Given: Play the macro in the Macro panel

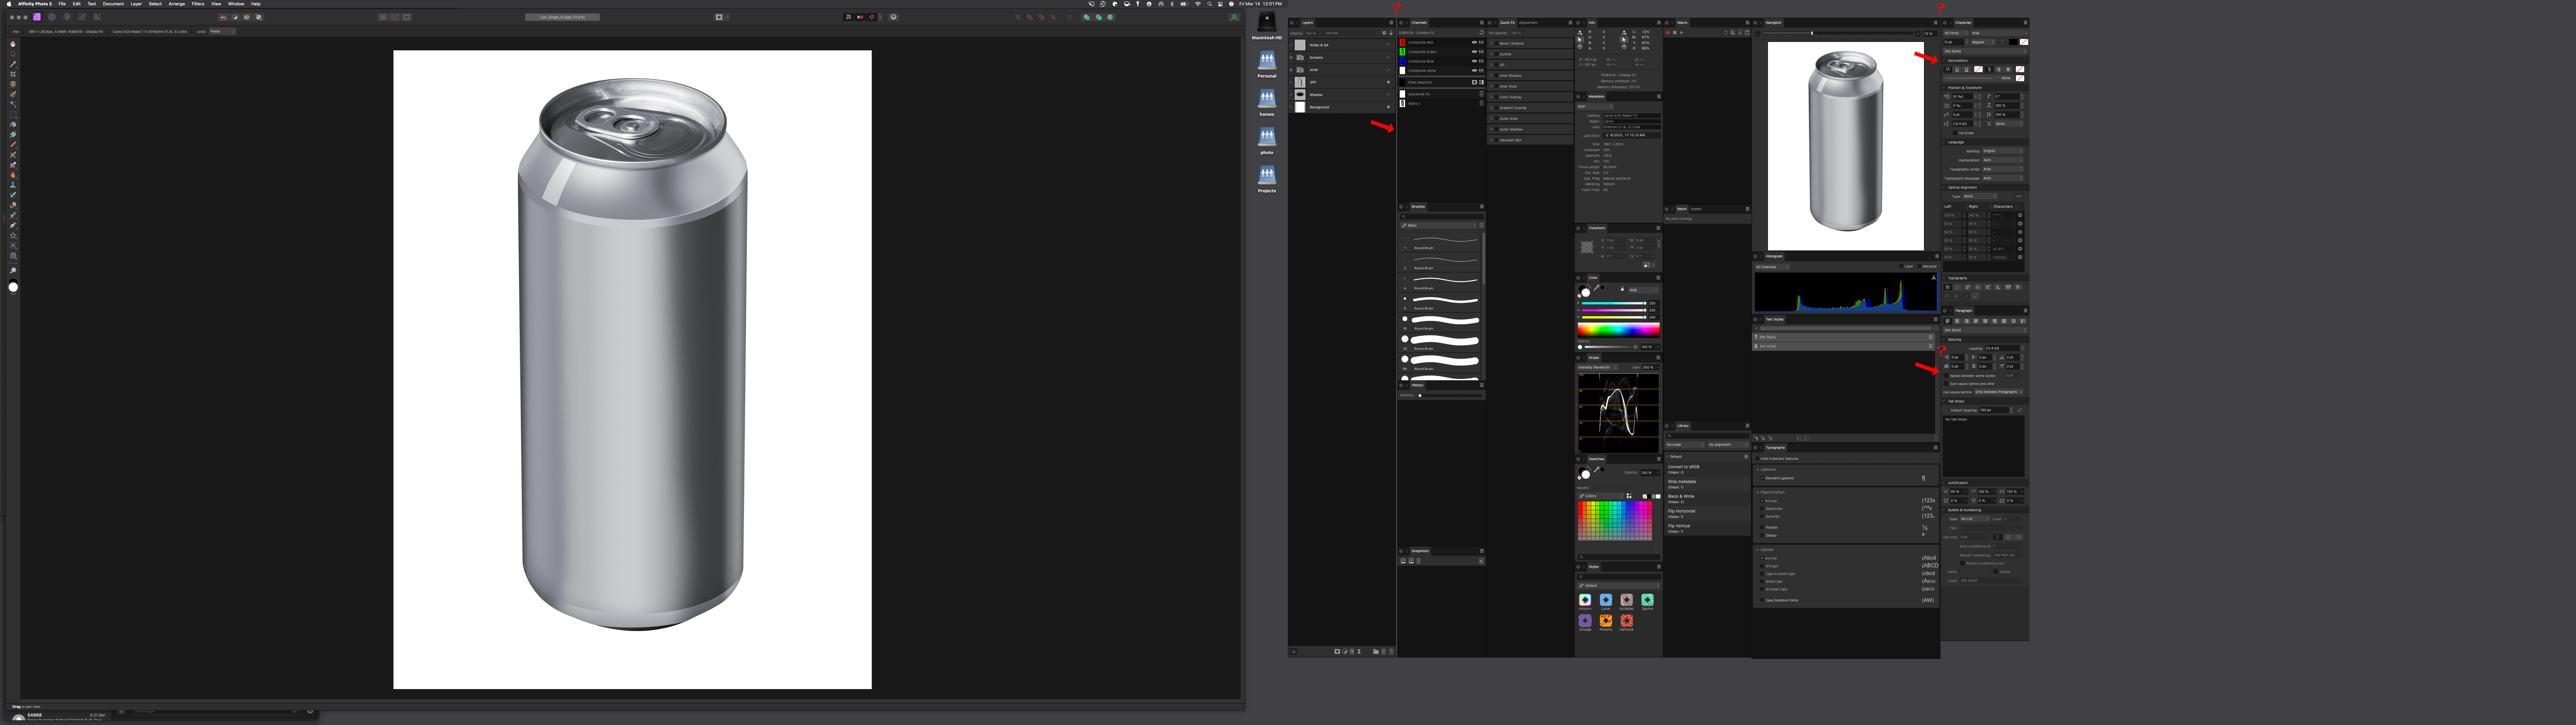Looking at the screenshot, I should click(1682, 33).
